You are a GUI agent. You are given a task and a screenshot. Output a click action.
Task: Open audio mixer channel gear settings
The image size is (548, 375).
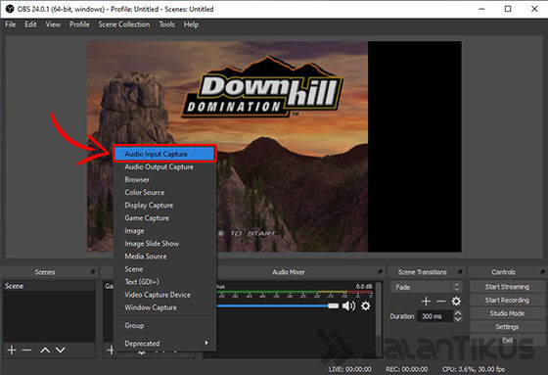(x=366, y=306)
